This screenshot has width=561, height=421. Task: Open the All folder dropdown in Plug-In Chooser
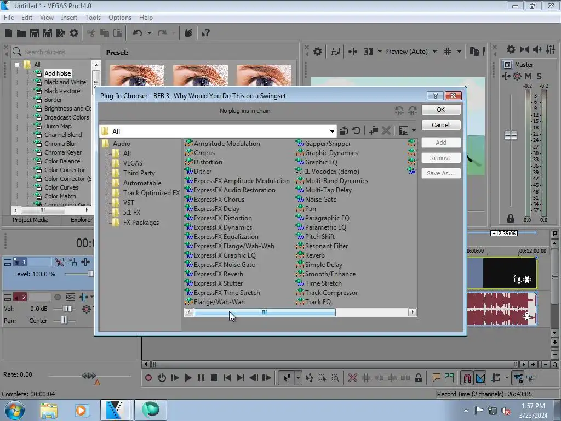pyautogui.click(x=332, y=131)
